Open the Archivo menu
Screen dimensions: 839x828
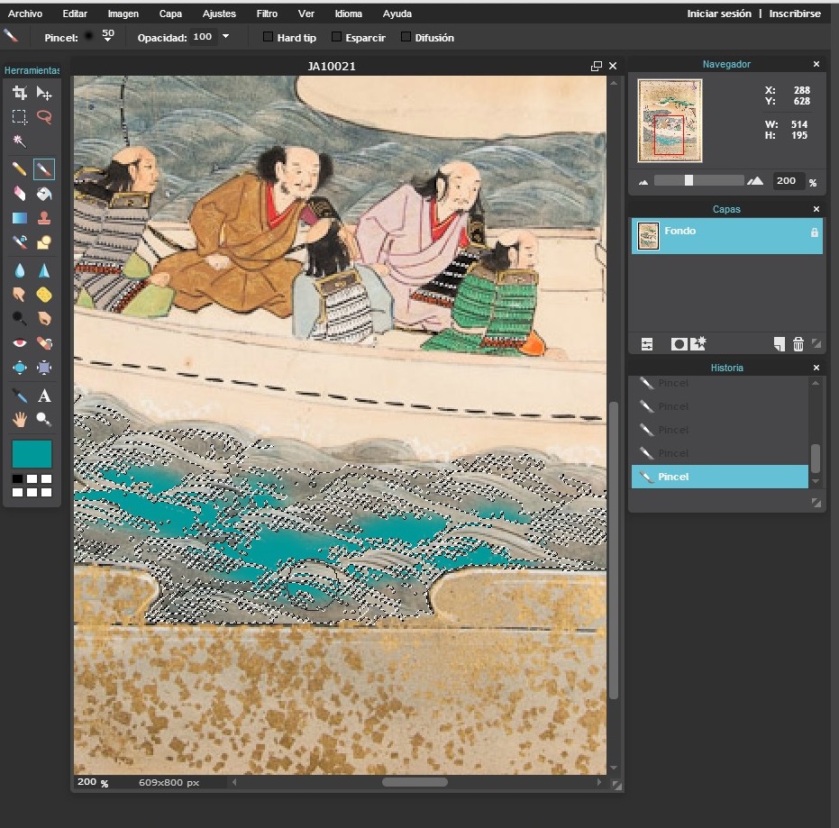pyautogui.click(x=24, y=14)
